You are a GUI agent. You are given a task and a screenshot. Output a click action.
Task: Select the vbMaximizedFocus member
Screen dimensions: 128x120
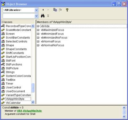(x=52, y=30)
